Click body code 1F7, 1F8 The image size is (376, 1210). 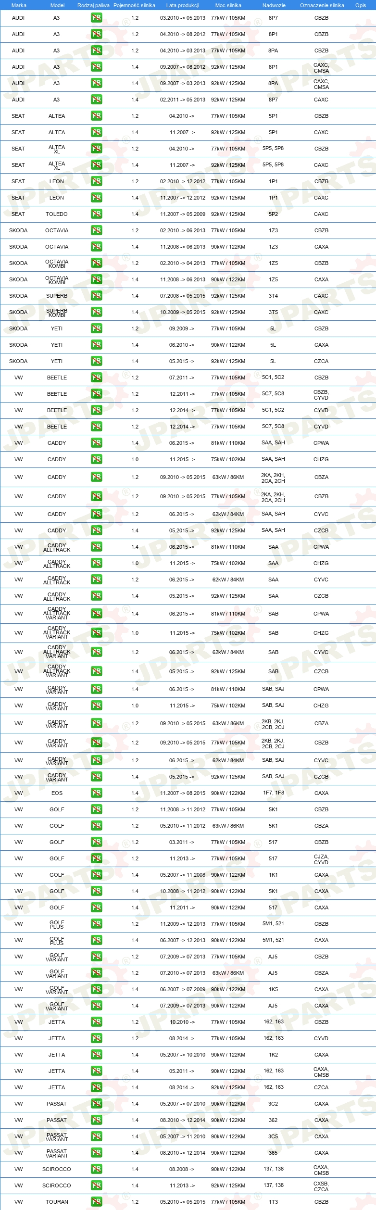(273, 793)
